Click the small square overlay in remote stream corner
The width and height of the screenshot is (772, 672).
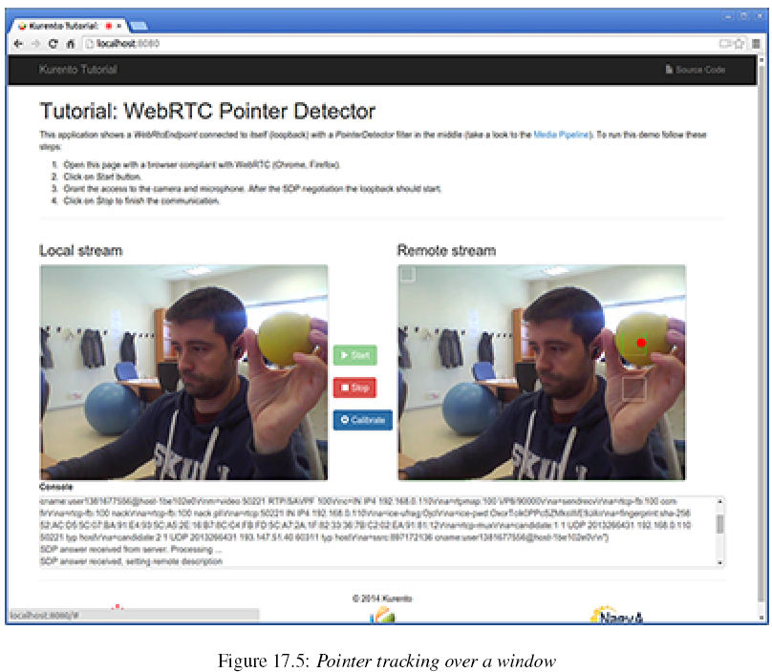pyautogui.click(x=407, y=274)
